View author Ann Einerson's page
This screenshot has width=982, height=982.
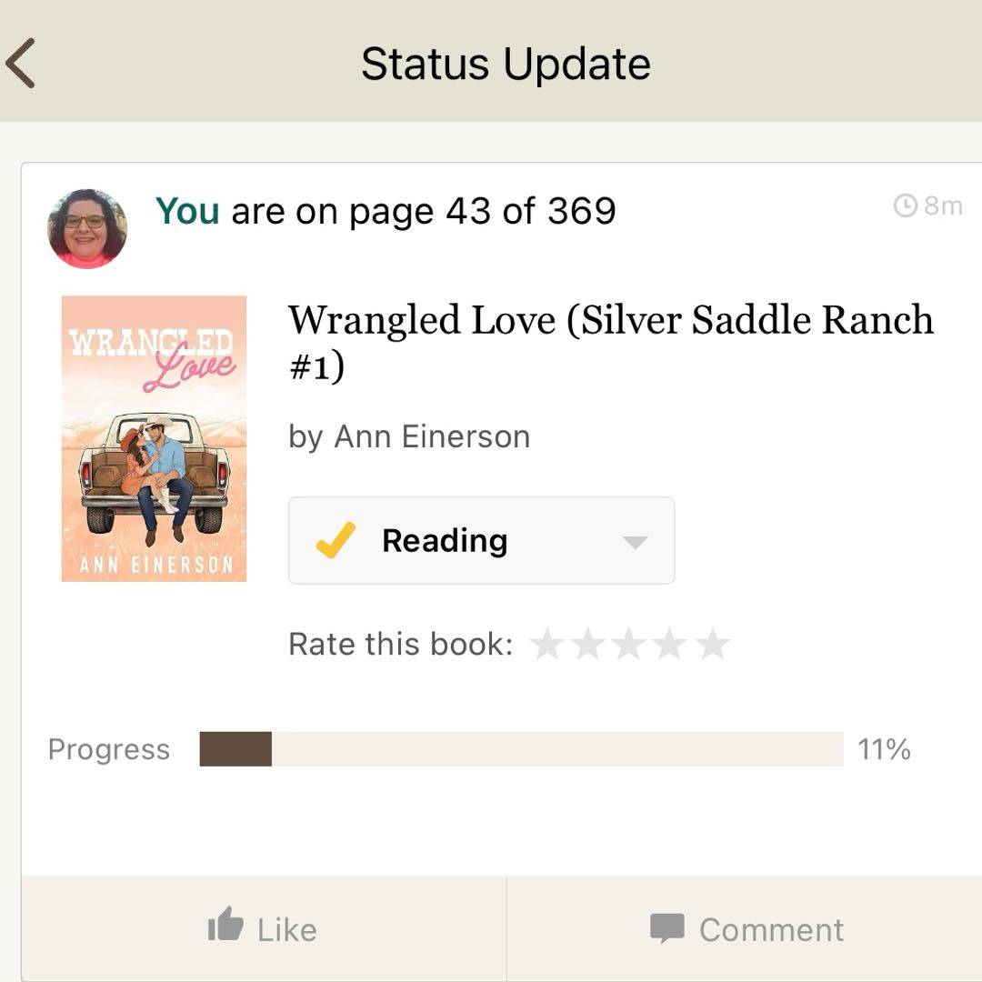432,436
